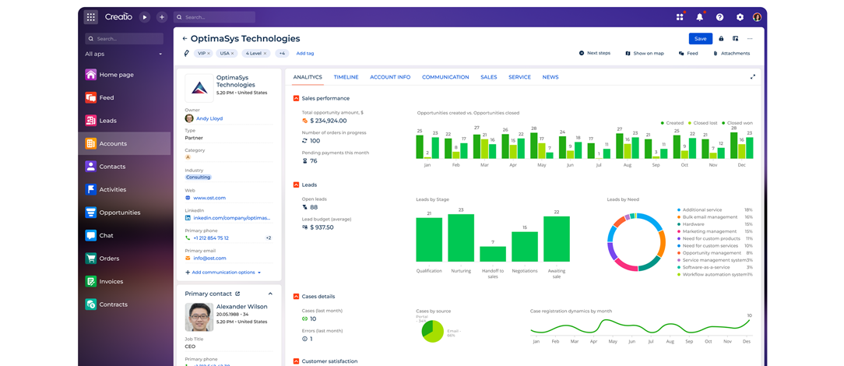844x366 pixels.
Task: Open notifications bell icon
Action: (700, 17)
